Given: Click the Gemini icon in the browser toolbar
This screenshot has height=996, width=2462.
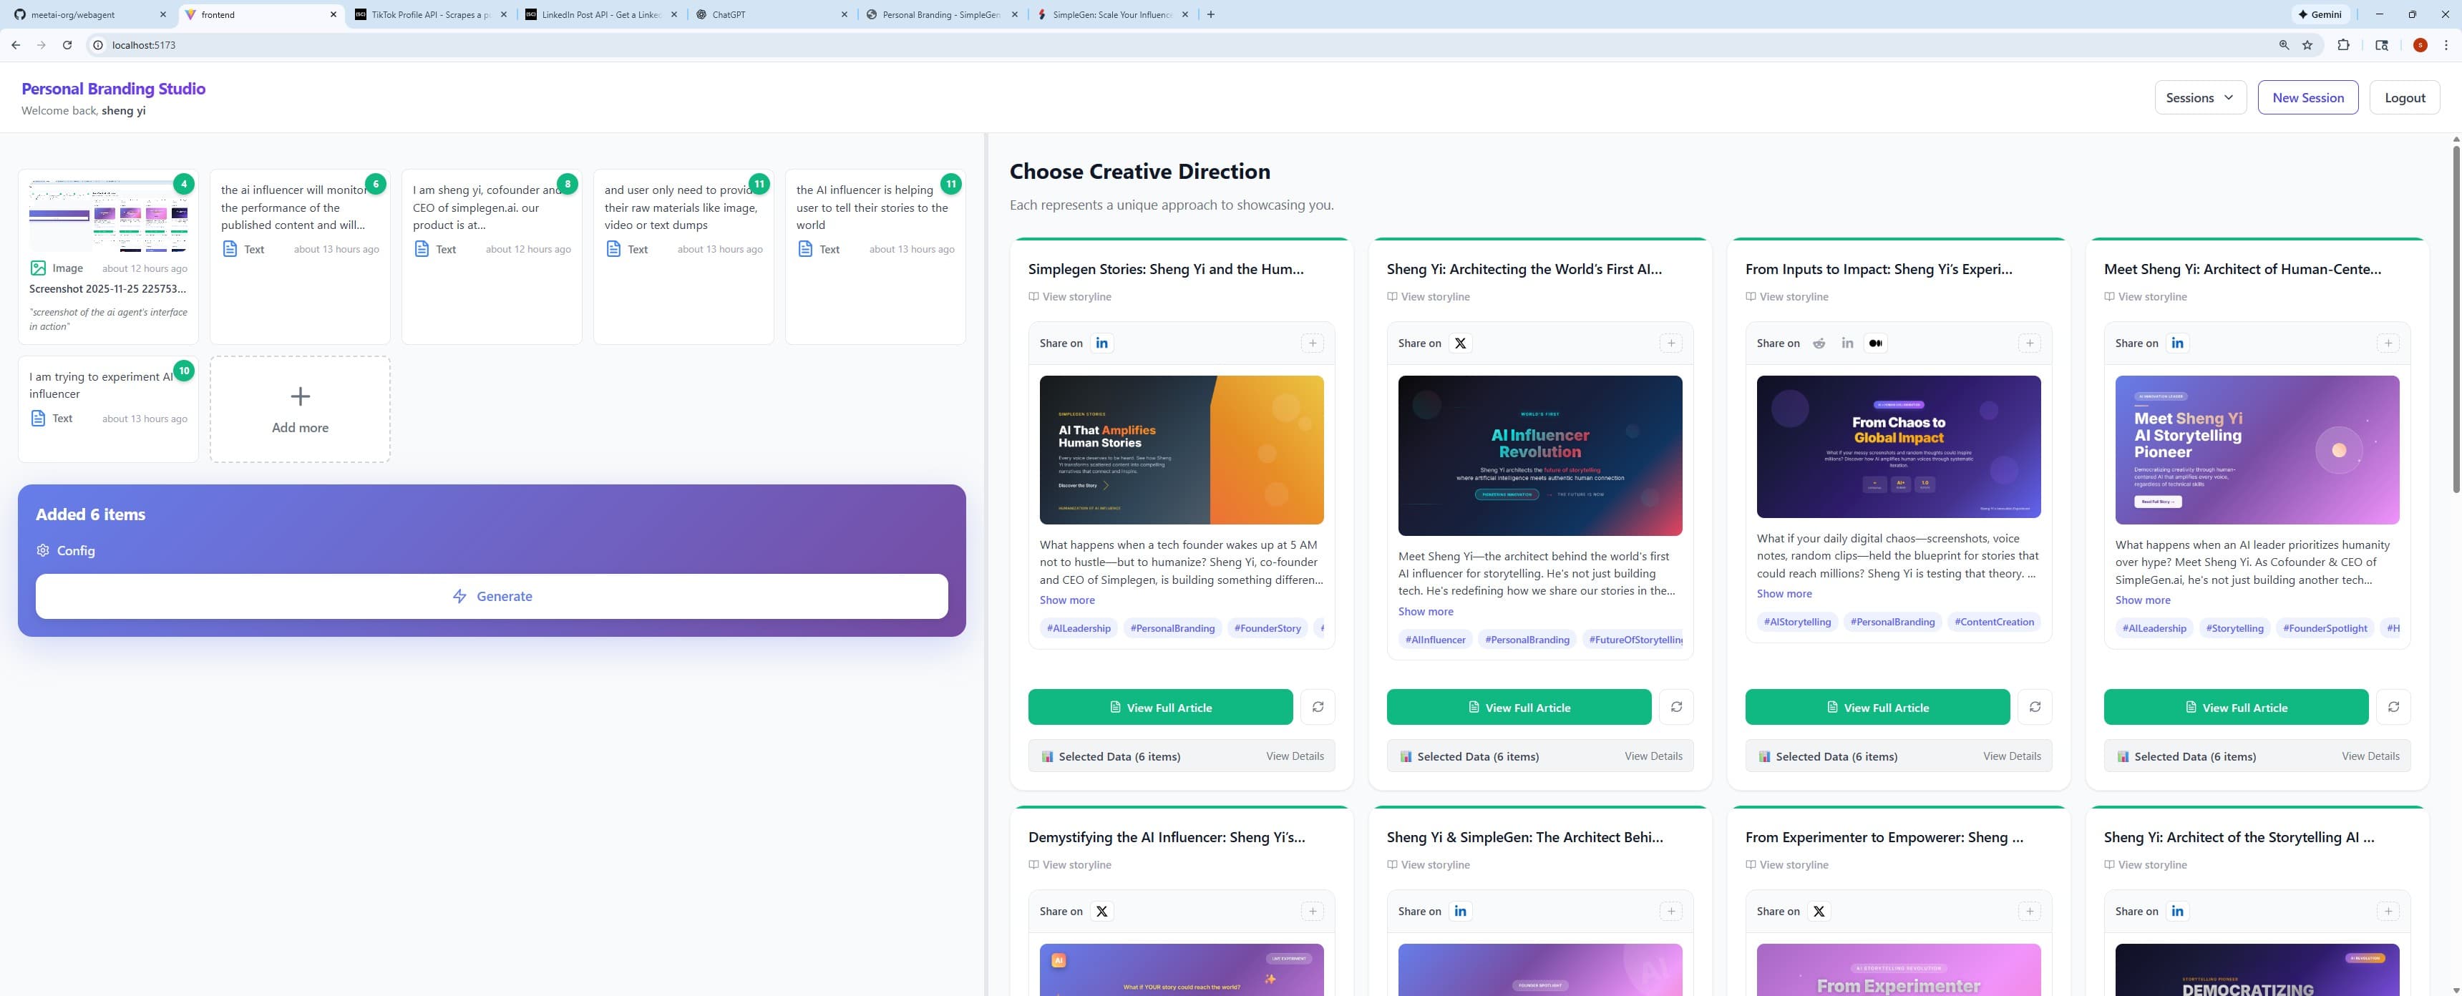Looking at the screenshot, I should click(x=2322, y=14).
